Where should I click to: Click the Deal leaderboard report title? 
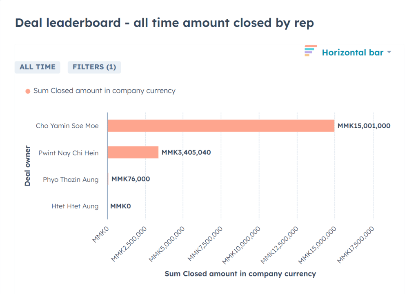[x=164, y=23]
